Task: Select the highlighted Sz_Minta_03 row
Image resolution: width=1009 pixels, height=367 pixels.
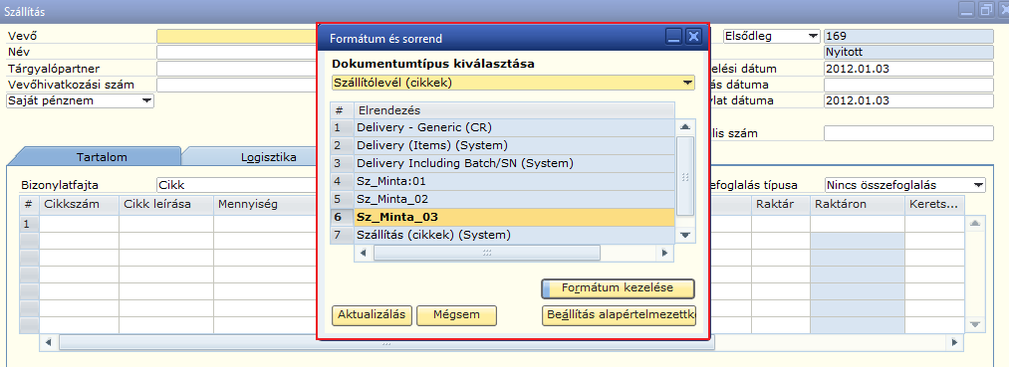Action: (514, 217)
